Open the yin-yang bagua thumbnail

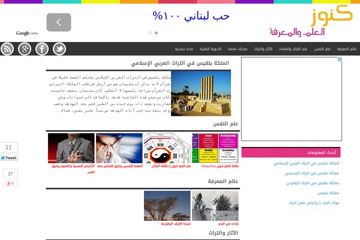pyautogui.click(x=167, y=148)
